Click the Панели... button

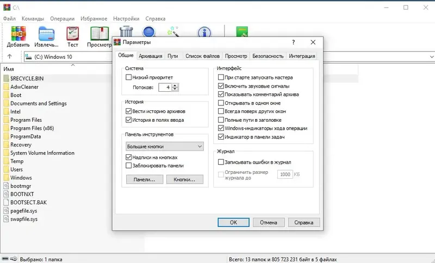(x=145, y=179)
